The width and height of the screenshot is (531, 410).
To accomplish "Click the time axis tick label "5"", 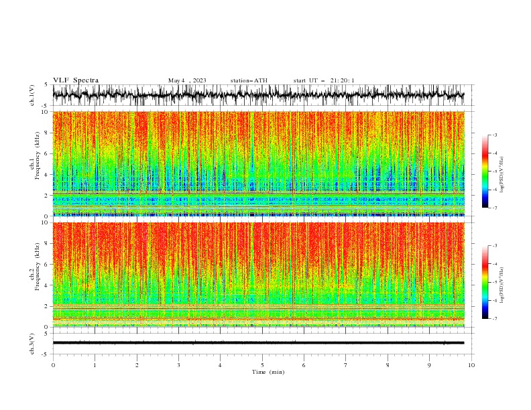I will pyautogui.click(x=262, y=365).
